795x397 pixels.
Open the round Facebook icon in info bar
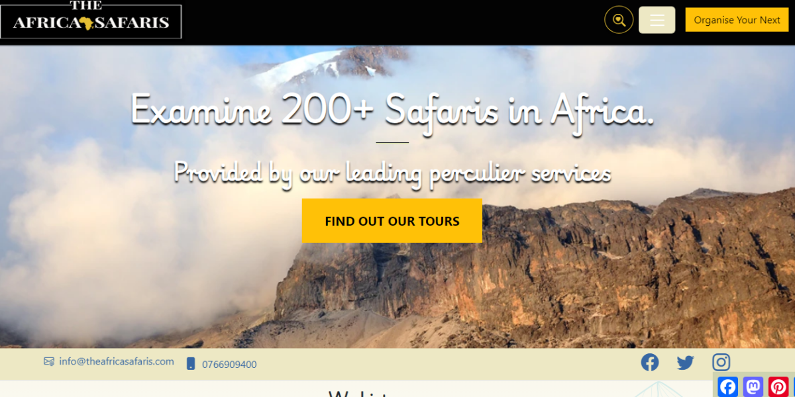click(650, 362)
